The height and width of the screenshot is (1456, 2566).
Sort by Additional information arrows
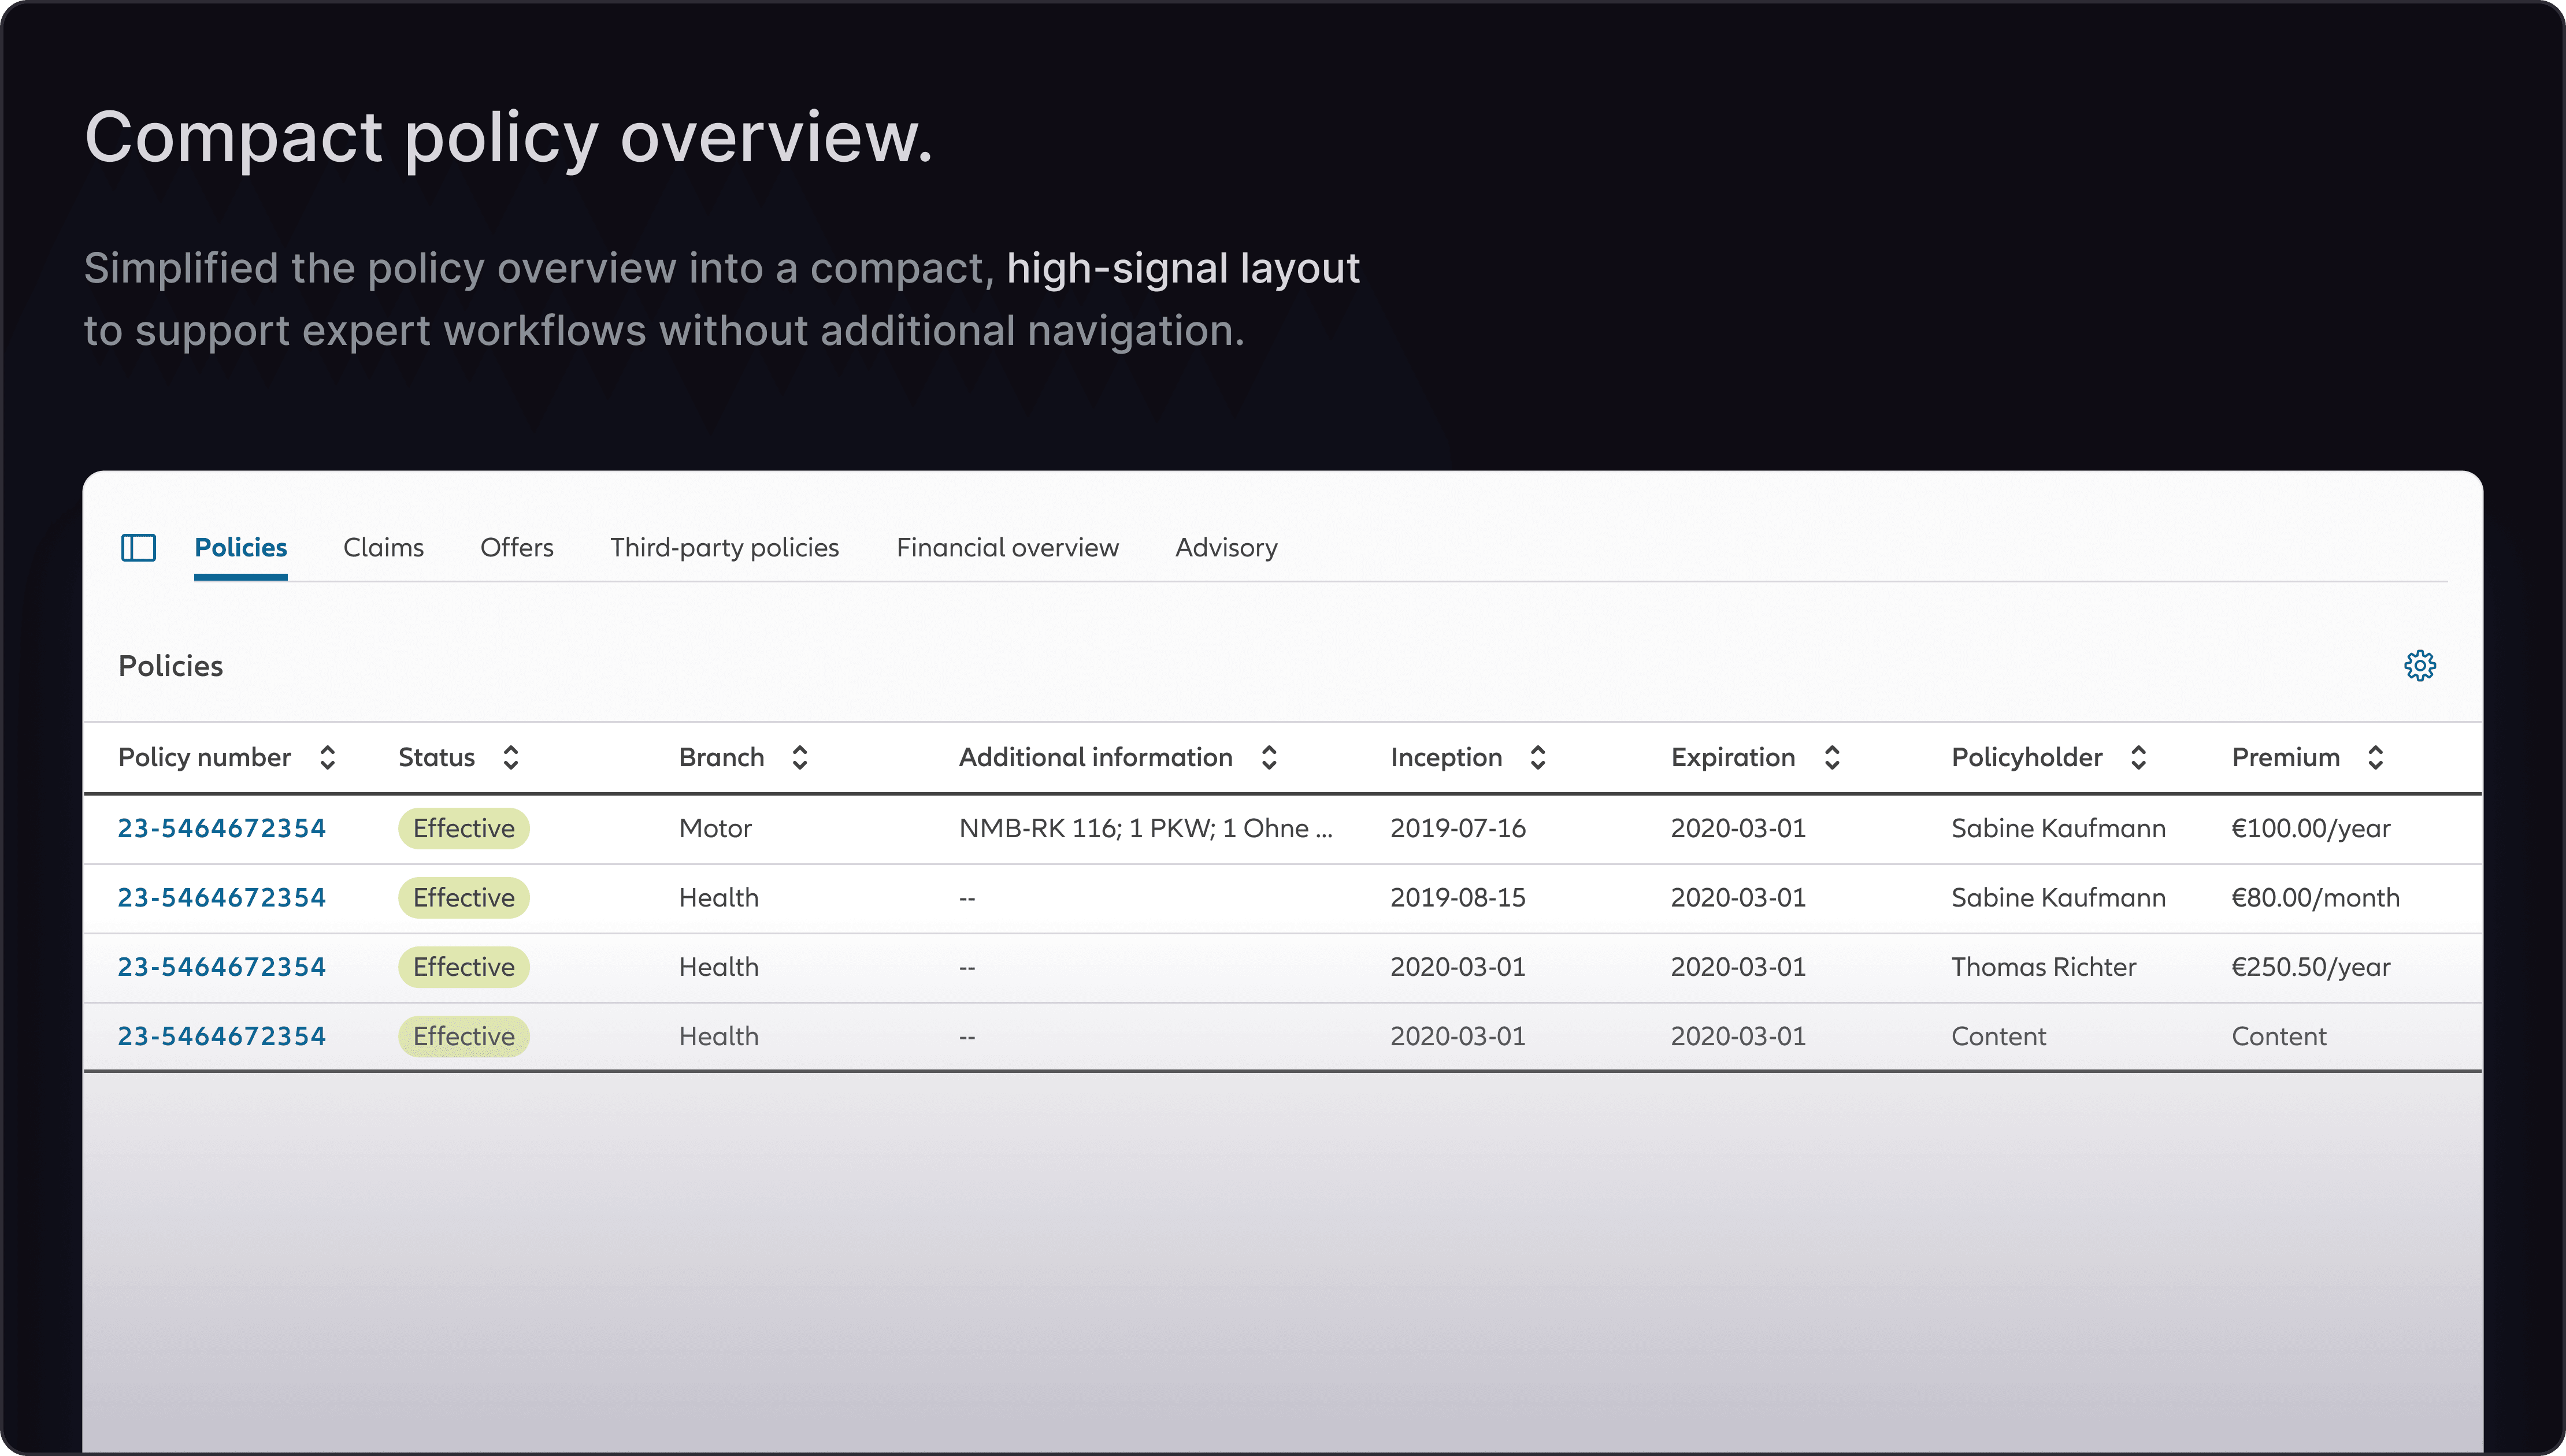pos(1268,757)
